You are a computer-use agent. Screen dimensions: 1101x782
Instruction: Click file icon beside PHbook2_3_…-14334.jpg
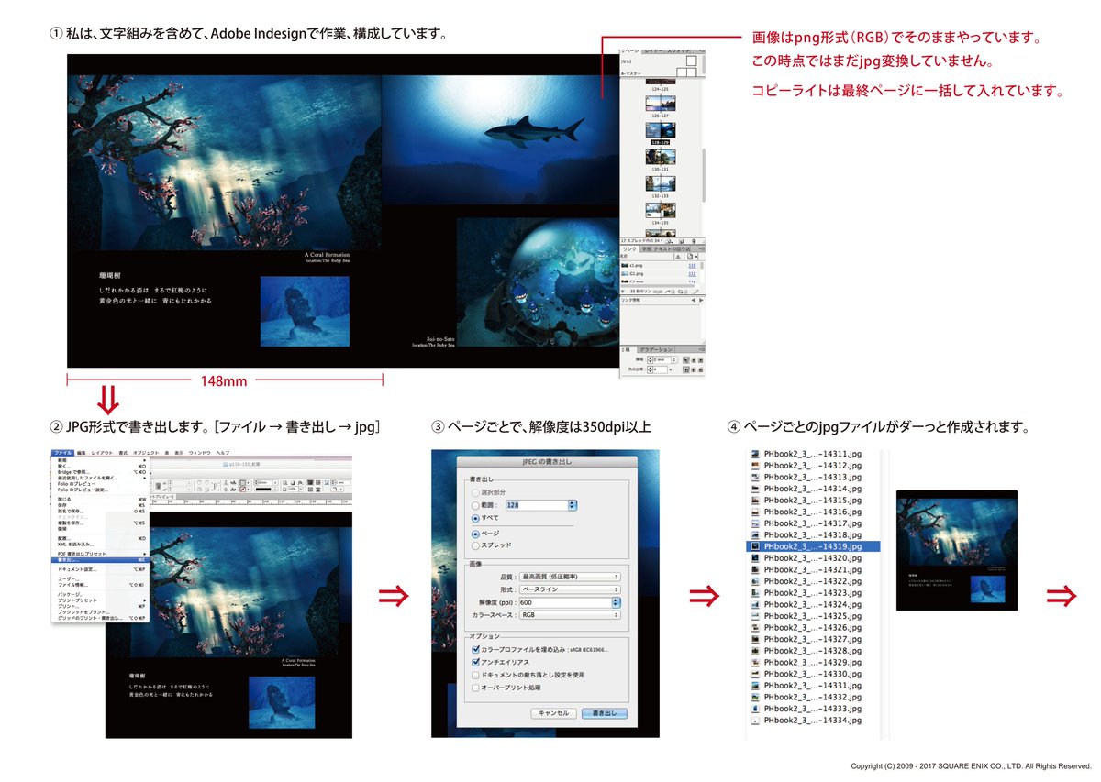point(754,721)
